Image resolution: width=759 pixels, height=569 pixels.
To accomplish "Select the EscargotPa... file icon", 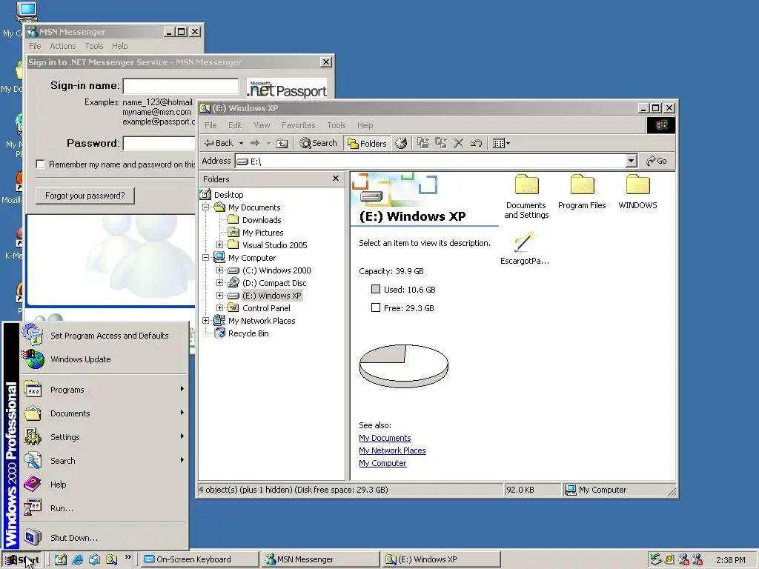I will click(x=524, y=248).
